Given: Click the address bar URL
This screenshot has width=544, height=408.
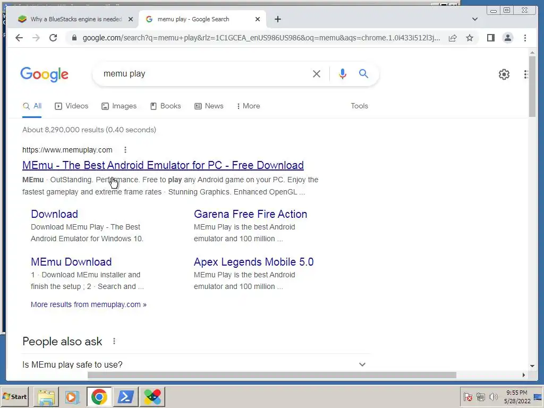Looking at the screenshot, I should (261, 38).
